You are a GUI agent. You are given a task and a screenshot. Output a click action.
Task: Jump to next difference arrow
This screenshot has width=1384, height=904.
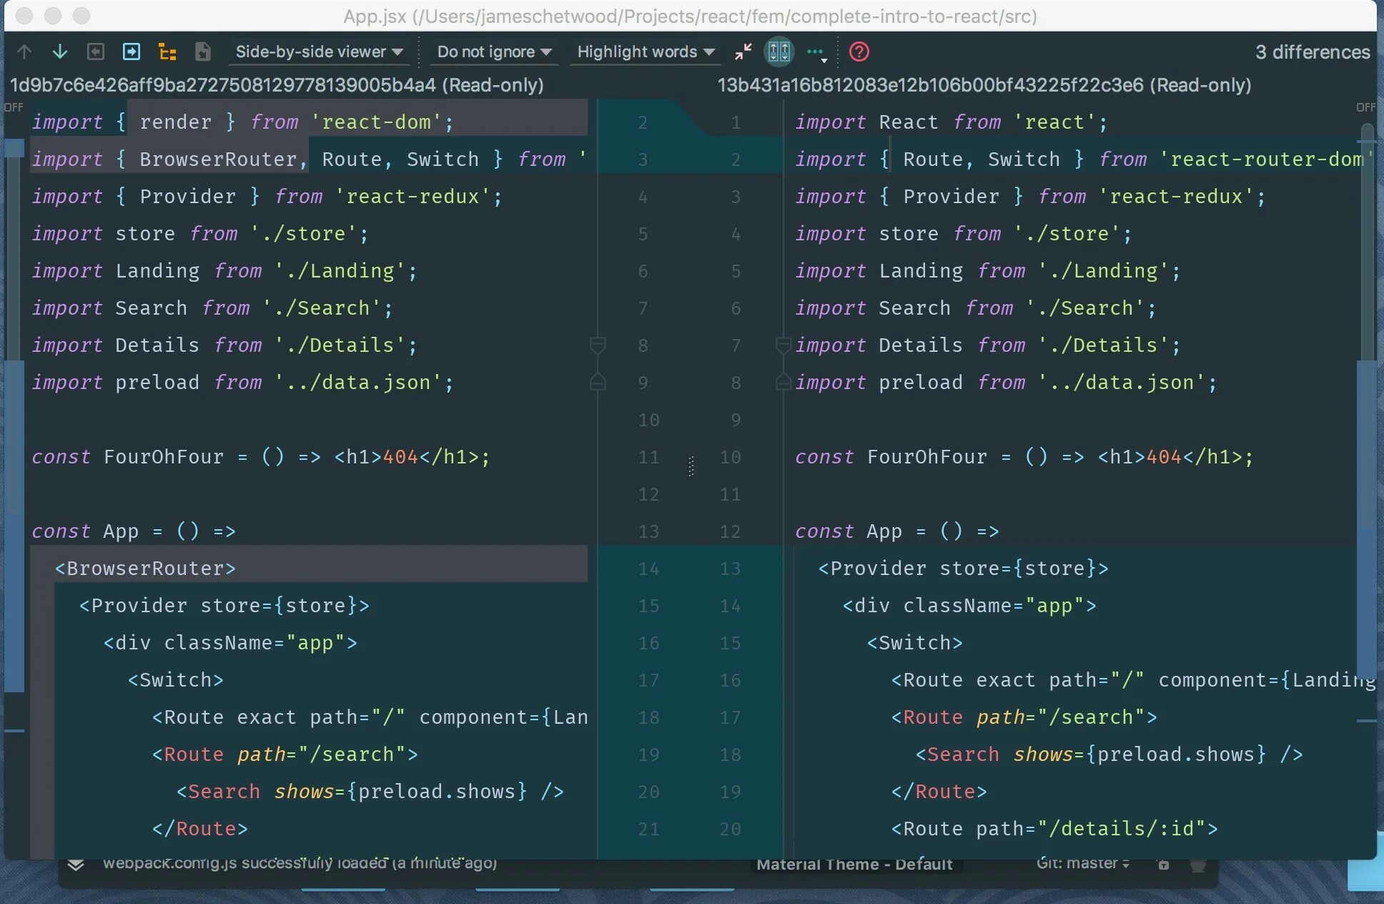(x=60, y=51)
